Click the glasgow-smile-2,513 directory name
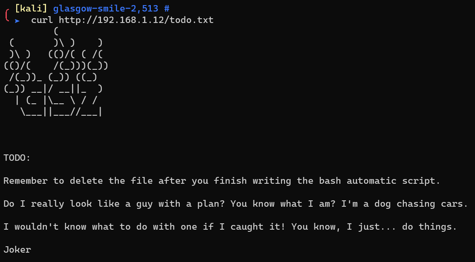475x262 pixels. [x=106, y=9]
